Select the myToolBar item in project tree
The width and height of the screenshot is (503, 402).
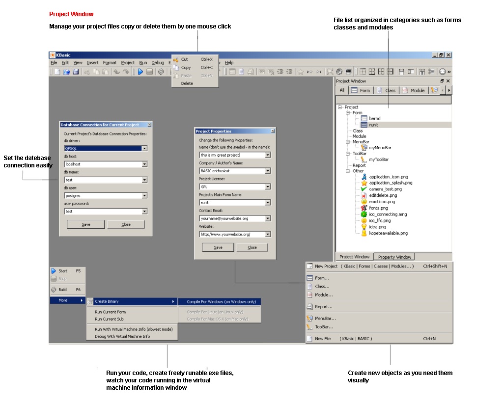[x=378, y=160]
